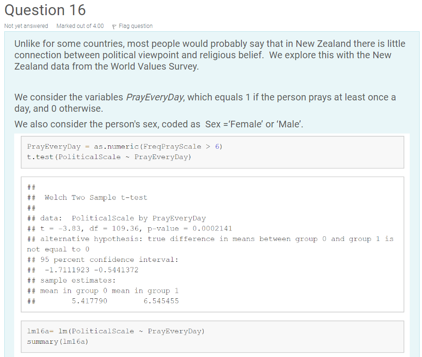Screen dimensions: 422x357
Task: Click the alternative hypothesis output line
Action: [x=208, y=239]
